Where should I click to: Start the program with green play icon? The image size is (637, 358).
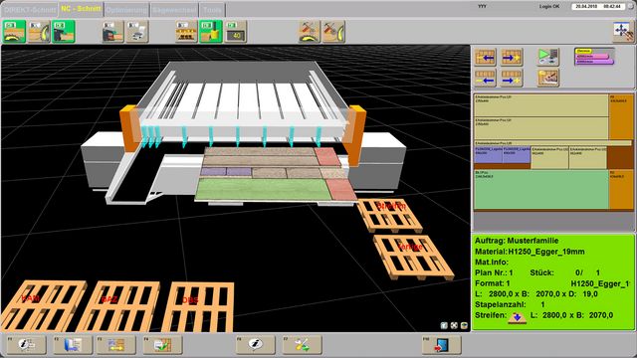[548, 57]
